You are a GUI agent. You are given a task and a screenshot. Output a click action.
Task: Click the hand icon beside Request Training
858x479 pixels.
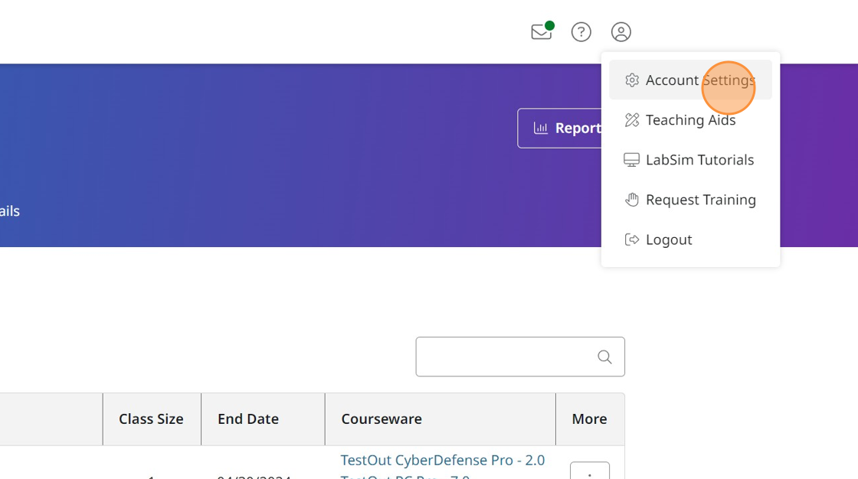[x=632, y=200]
